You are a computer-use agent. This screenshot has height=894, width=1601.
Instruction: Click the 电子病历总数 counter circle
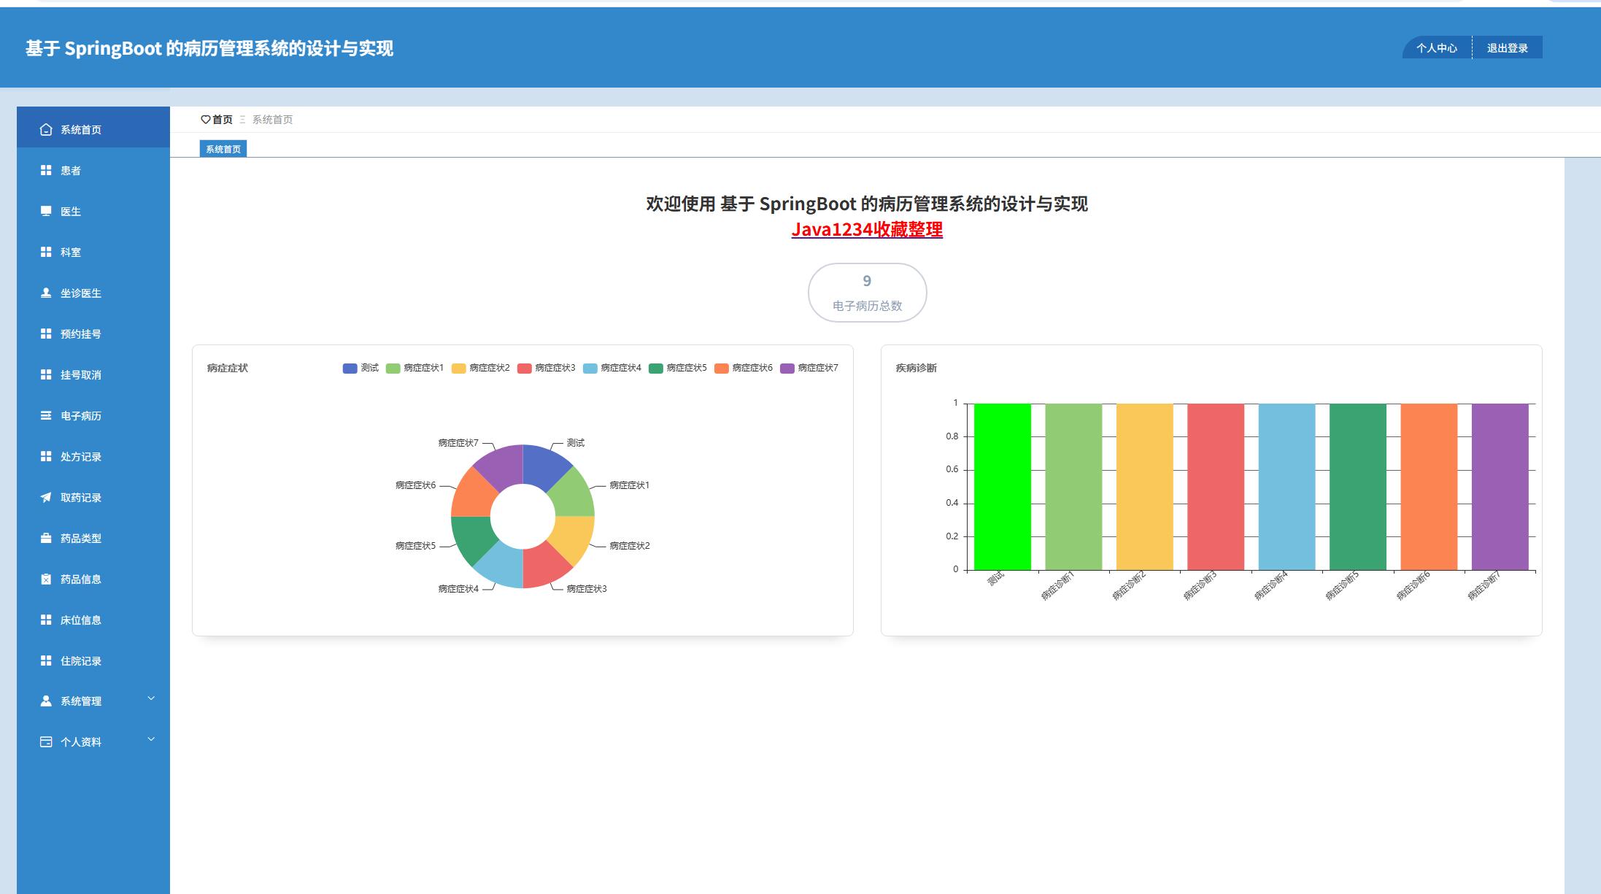point(868,293)
